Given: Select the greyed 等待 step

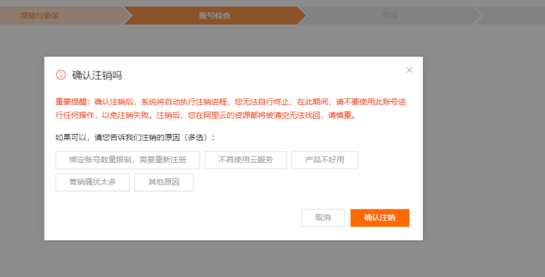Looking at the screenshot, I should click(x=390, y=15).
